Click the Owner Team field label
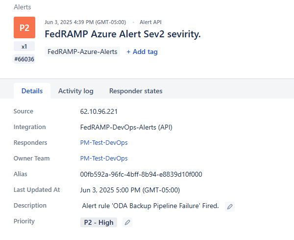The width and height of the screenshot is (294, 240). [32, 159]
